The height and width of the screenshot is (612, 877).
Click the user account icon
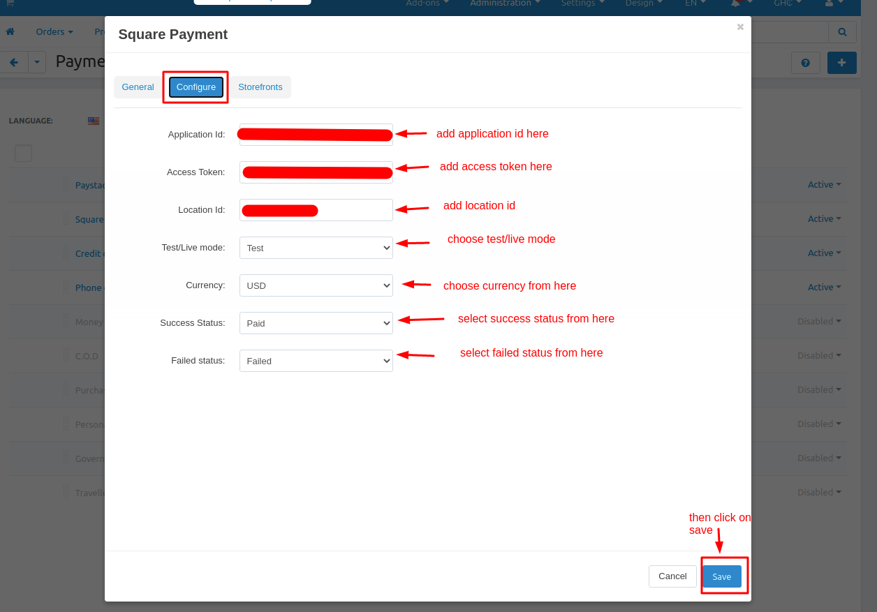point(829,3)
